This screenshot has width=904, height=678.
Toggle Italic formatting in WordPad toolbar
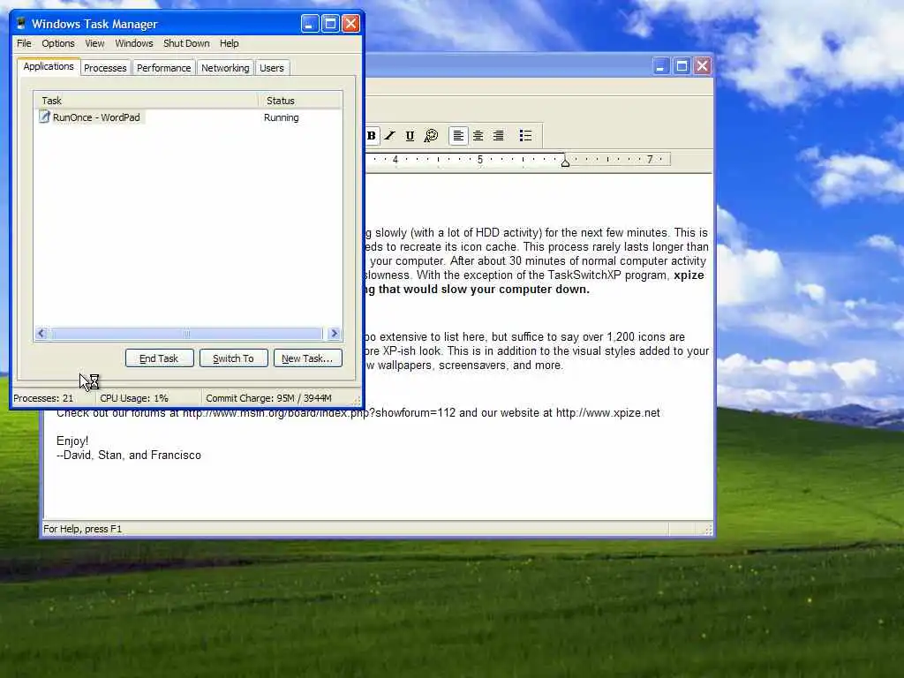(x=390, y=136)
